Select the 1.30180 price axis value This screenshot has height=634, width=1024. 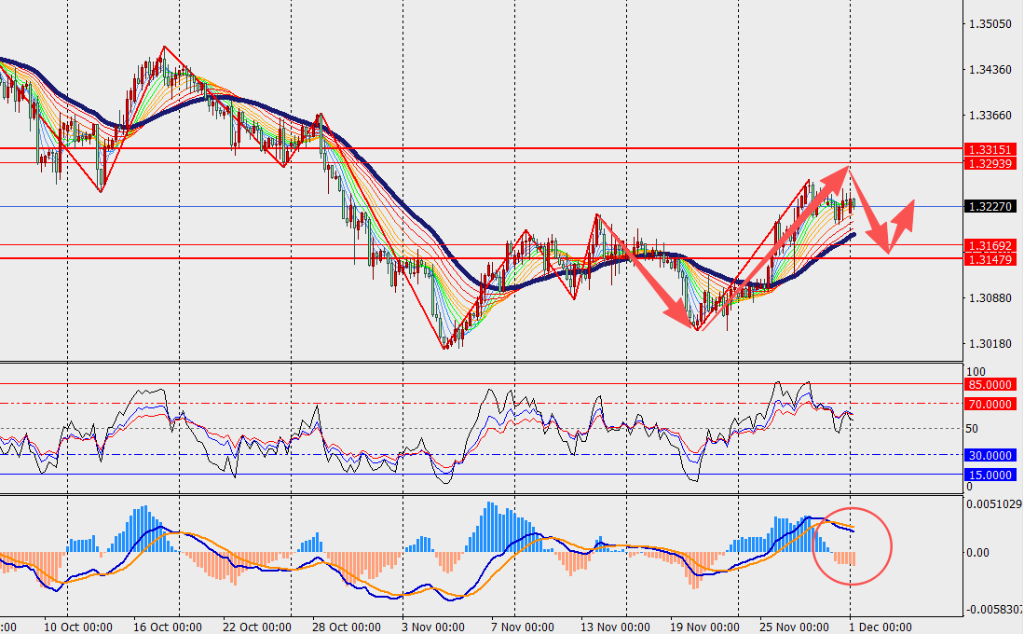tap(991, 344)
